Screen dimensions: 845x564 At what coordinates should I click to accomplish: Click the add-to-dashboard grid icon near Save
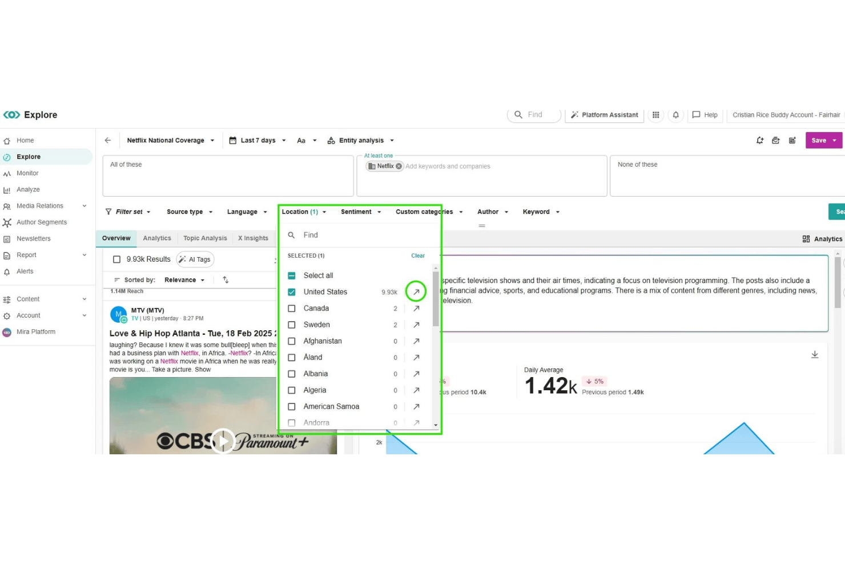pos(792,141)
